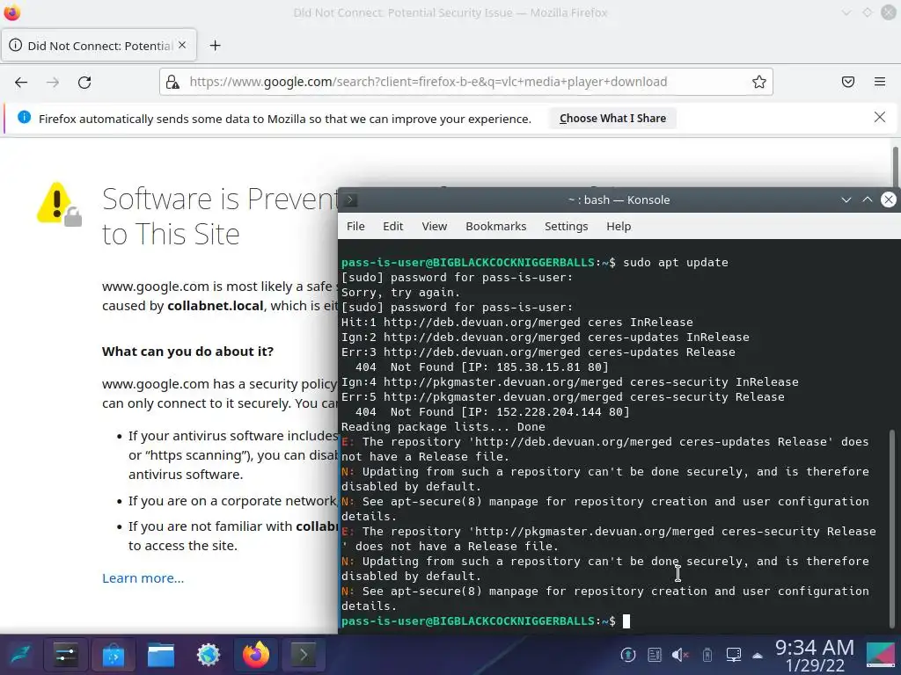Switch to Konsole terminal from the taskbar
Screen dimensions: 901x675
[304, 654]
